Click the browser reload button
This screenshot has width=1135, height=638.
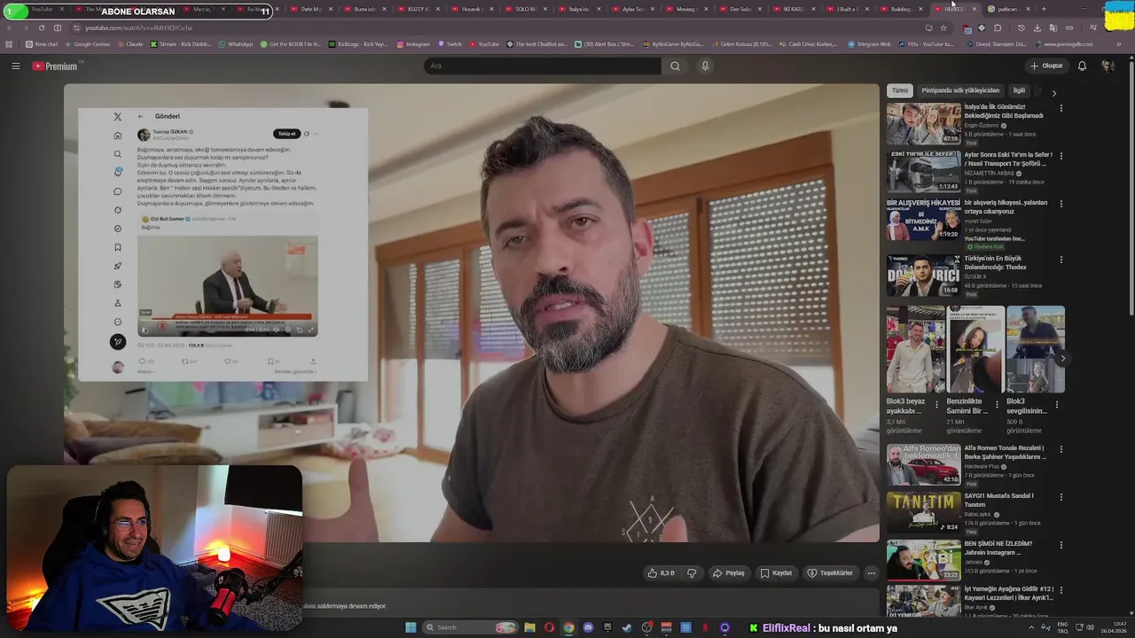click(x=41, y=27)
